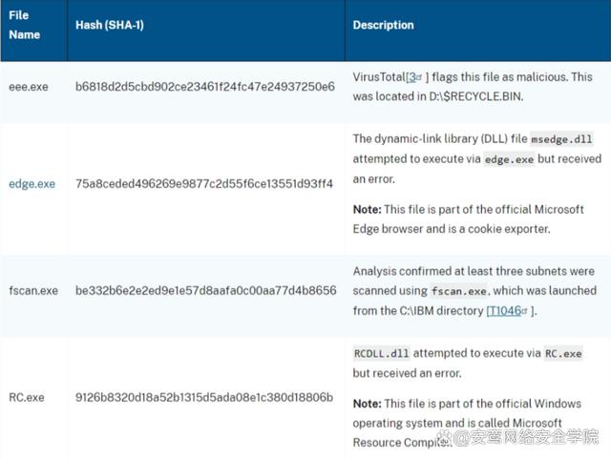
Task: Click the Description column header
Action: (x=383, y=25)
